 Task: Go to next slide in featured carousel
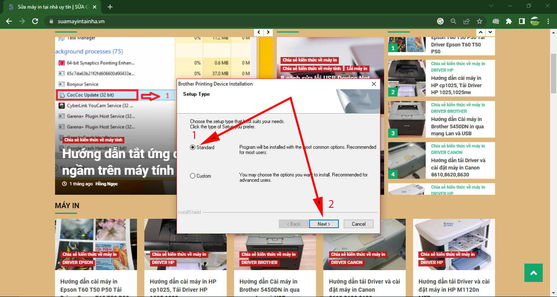[x=268, y=32]
